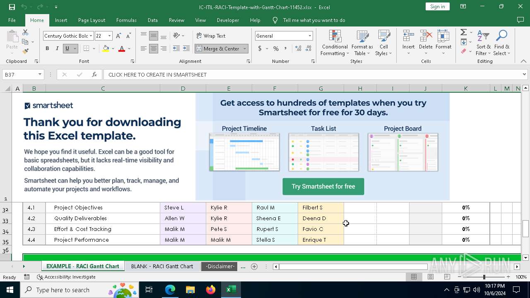Expand the Name Box dropdown arrow

[x=40, y=74]
